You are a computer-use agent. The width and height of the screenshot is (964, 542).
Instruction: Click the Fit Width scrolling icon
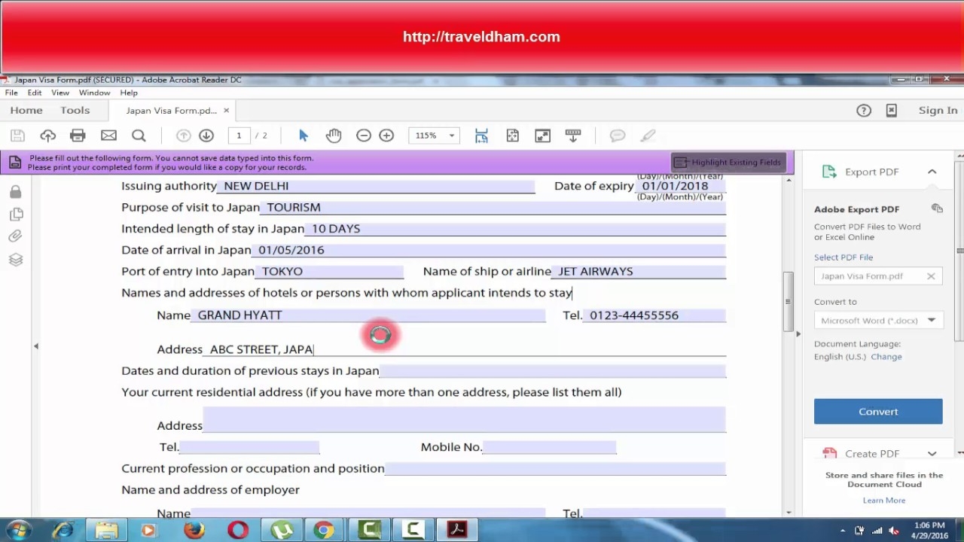pyautogui.click(x=481, y=135)
